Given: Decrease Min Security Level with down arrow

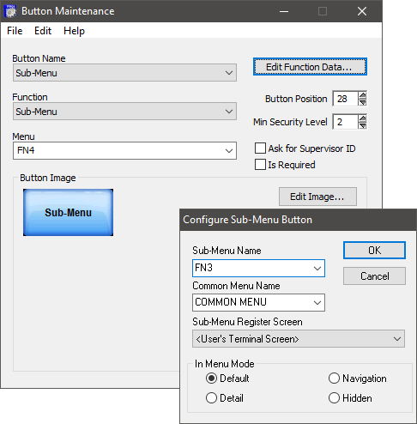Looking at the screenshot, I should [x=363, y=125].
